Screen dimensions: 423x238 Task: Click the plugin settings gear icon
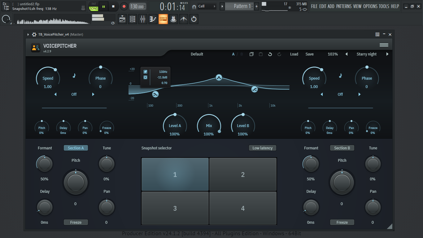tap(34, 34)
